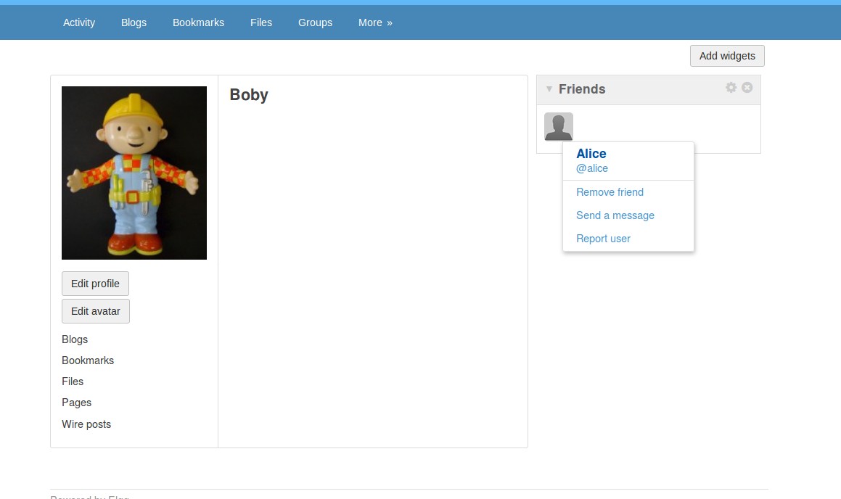Click the Edit profile button
The image size is (841, 499).
tap(96, 284)
